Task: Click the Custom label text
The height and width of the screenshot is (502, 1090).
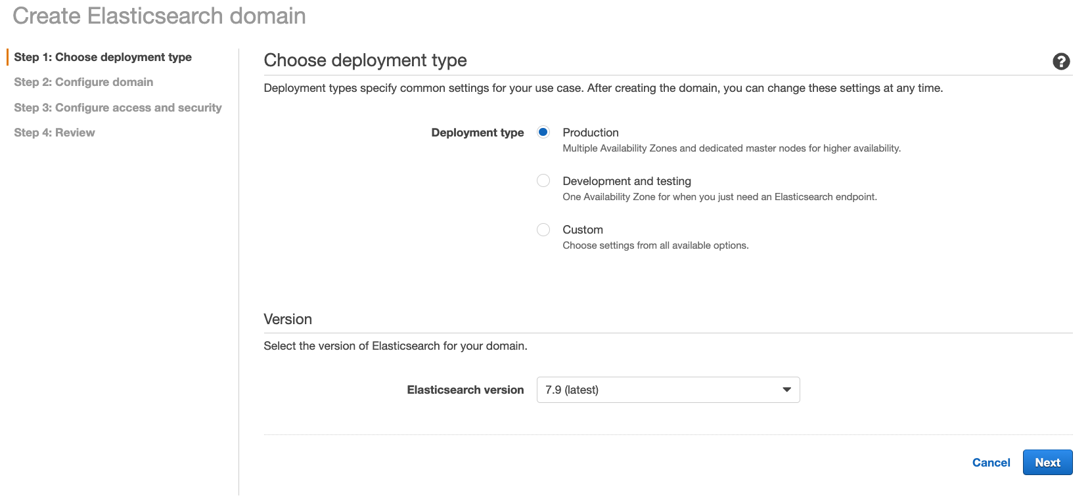Action: [583, 230]
